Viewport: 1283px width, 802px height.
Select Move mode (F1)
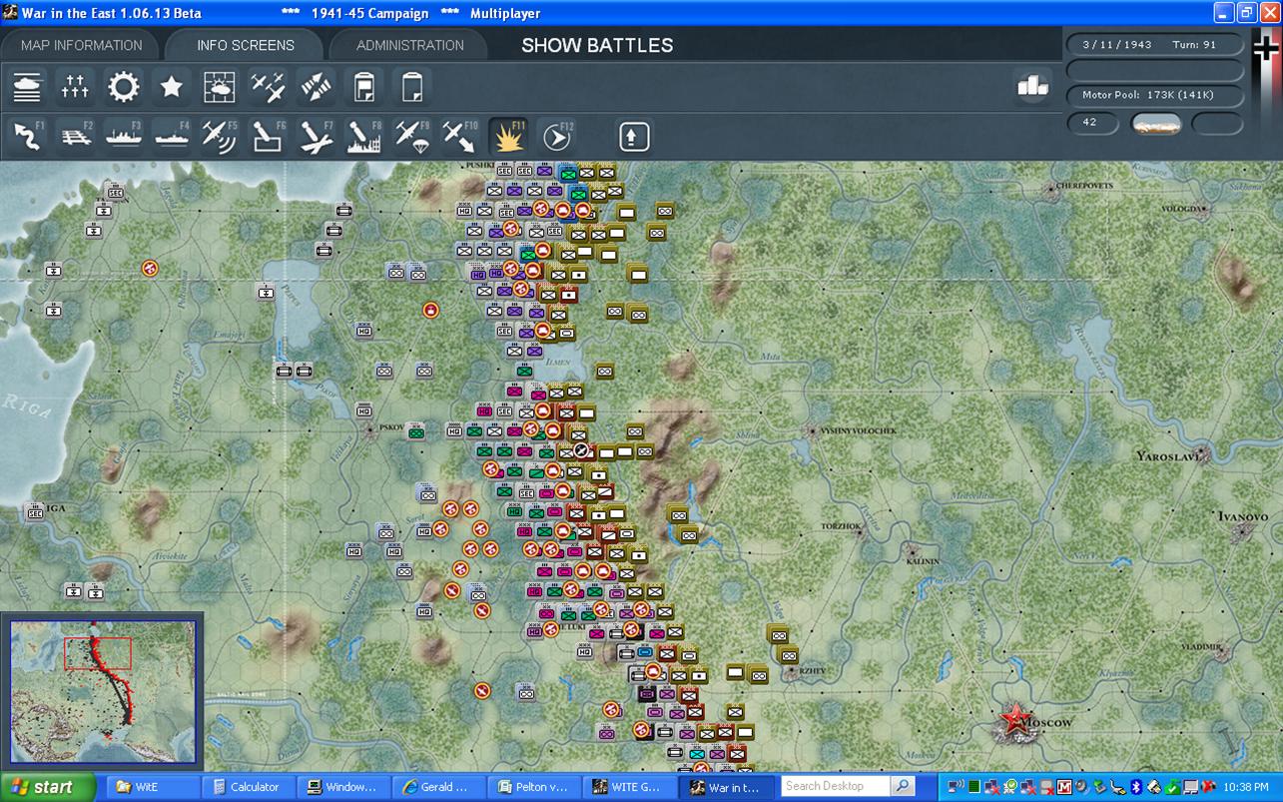27,136
